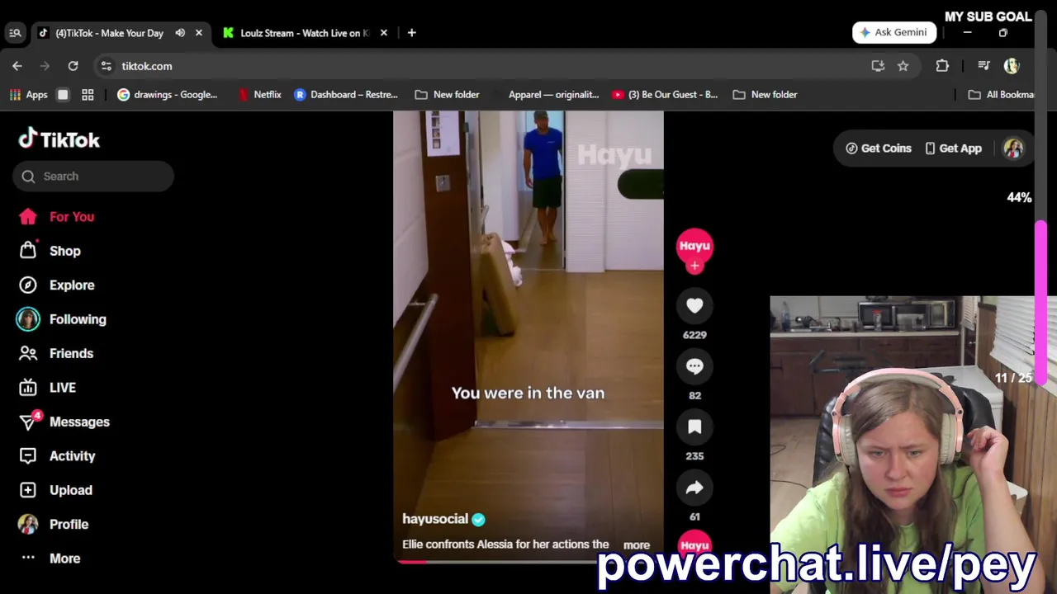This screenshot has width=1057, height=594.
Task: Go back in browser history
Action: [17, 66]
